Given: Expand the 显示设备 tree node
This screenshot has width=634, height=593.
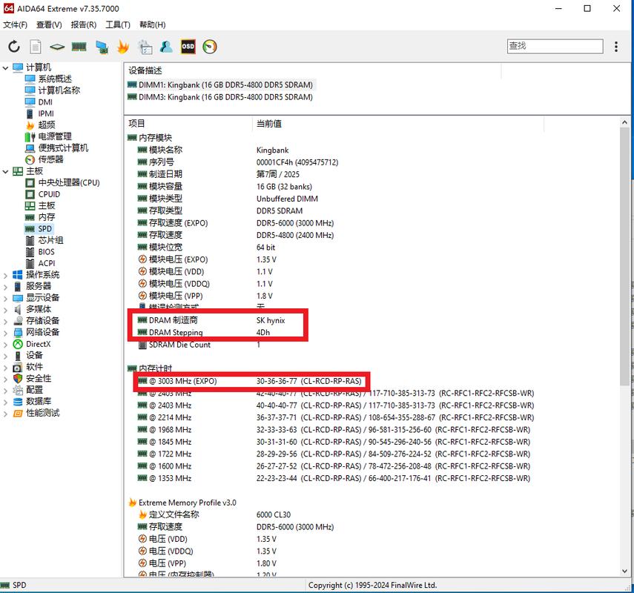Looking at the screenshot, I should [5, 298].
